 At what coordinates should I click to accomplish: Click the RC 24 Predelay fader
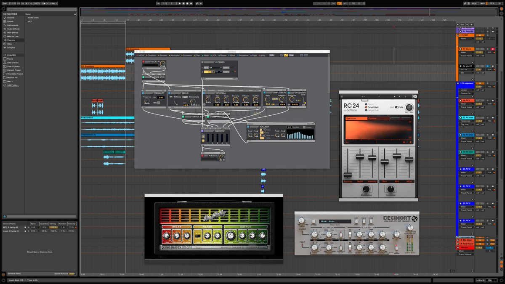pos(348,175)
